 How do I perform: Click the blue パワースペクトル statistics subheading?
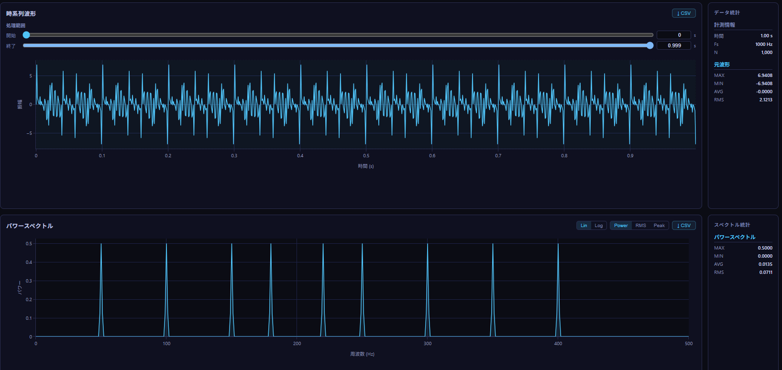(735, 237)
